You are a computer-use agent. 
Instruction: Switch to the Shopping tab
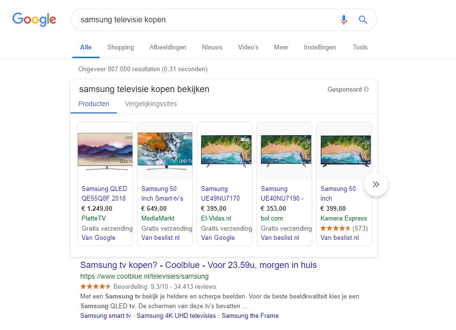coord(120,47)
